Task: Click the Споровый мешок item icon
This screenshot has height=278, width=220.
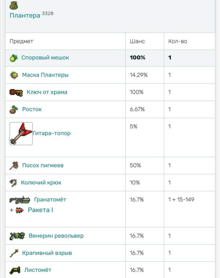Action: tap(14, 58)
